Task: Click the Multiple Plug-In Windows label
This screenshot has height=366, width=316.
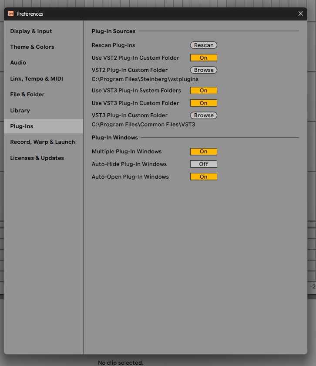Action: pos(126,152)
